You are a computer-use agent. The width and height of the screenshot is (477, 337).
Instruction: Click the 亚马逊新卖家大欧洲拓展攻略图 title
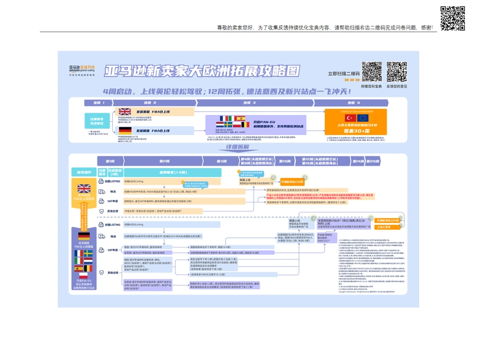202,71
